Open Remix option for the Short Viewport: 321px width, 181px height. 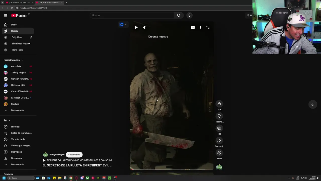219,153
